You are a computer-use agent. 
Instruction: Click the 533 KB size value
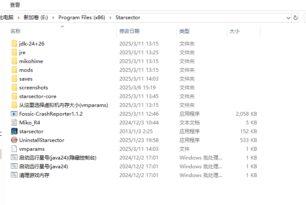click(x=248, y=140)
